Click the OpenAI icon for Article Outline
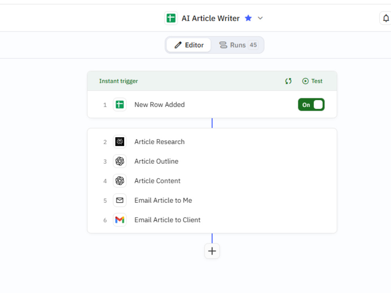The width and height of the screenshot is (391, 293). pyautogui.click(x=120, y=161)
